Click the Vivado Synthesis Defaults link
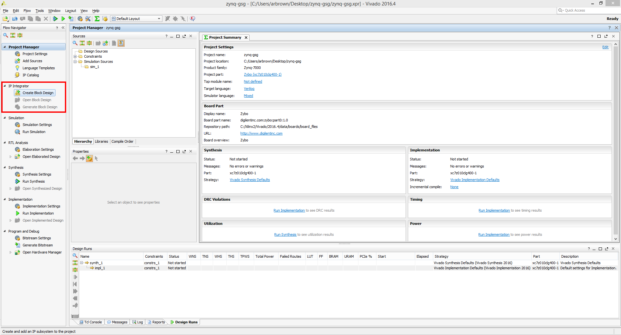 coord(250,180)
